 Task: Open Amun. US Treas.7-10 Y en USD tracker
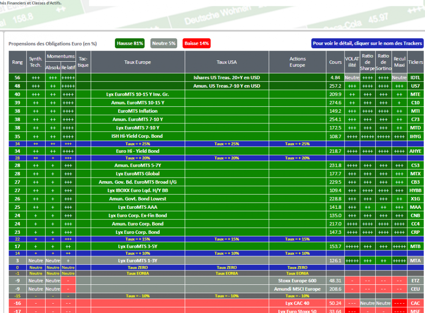pyautogui.click(x=227, y=86)
